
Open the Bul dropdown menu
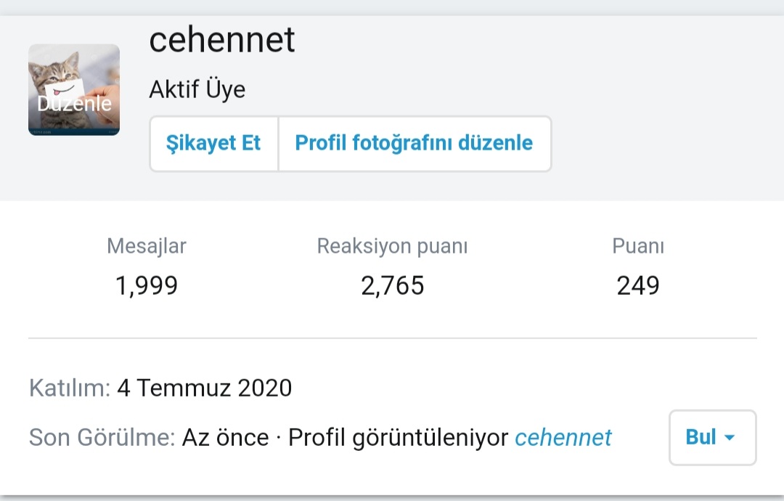pyautogui.click(x=701, y=437)
